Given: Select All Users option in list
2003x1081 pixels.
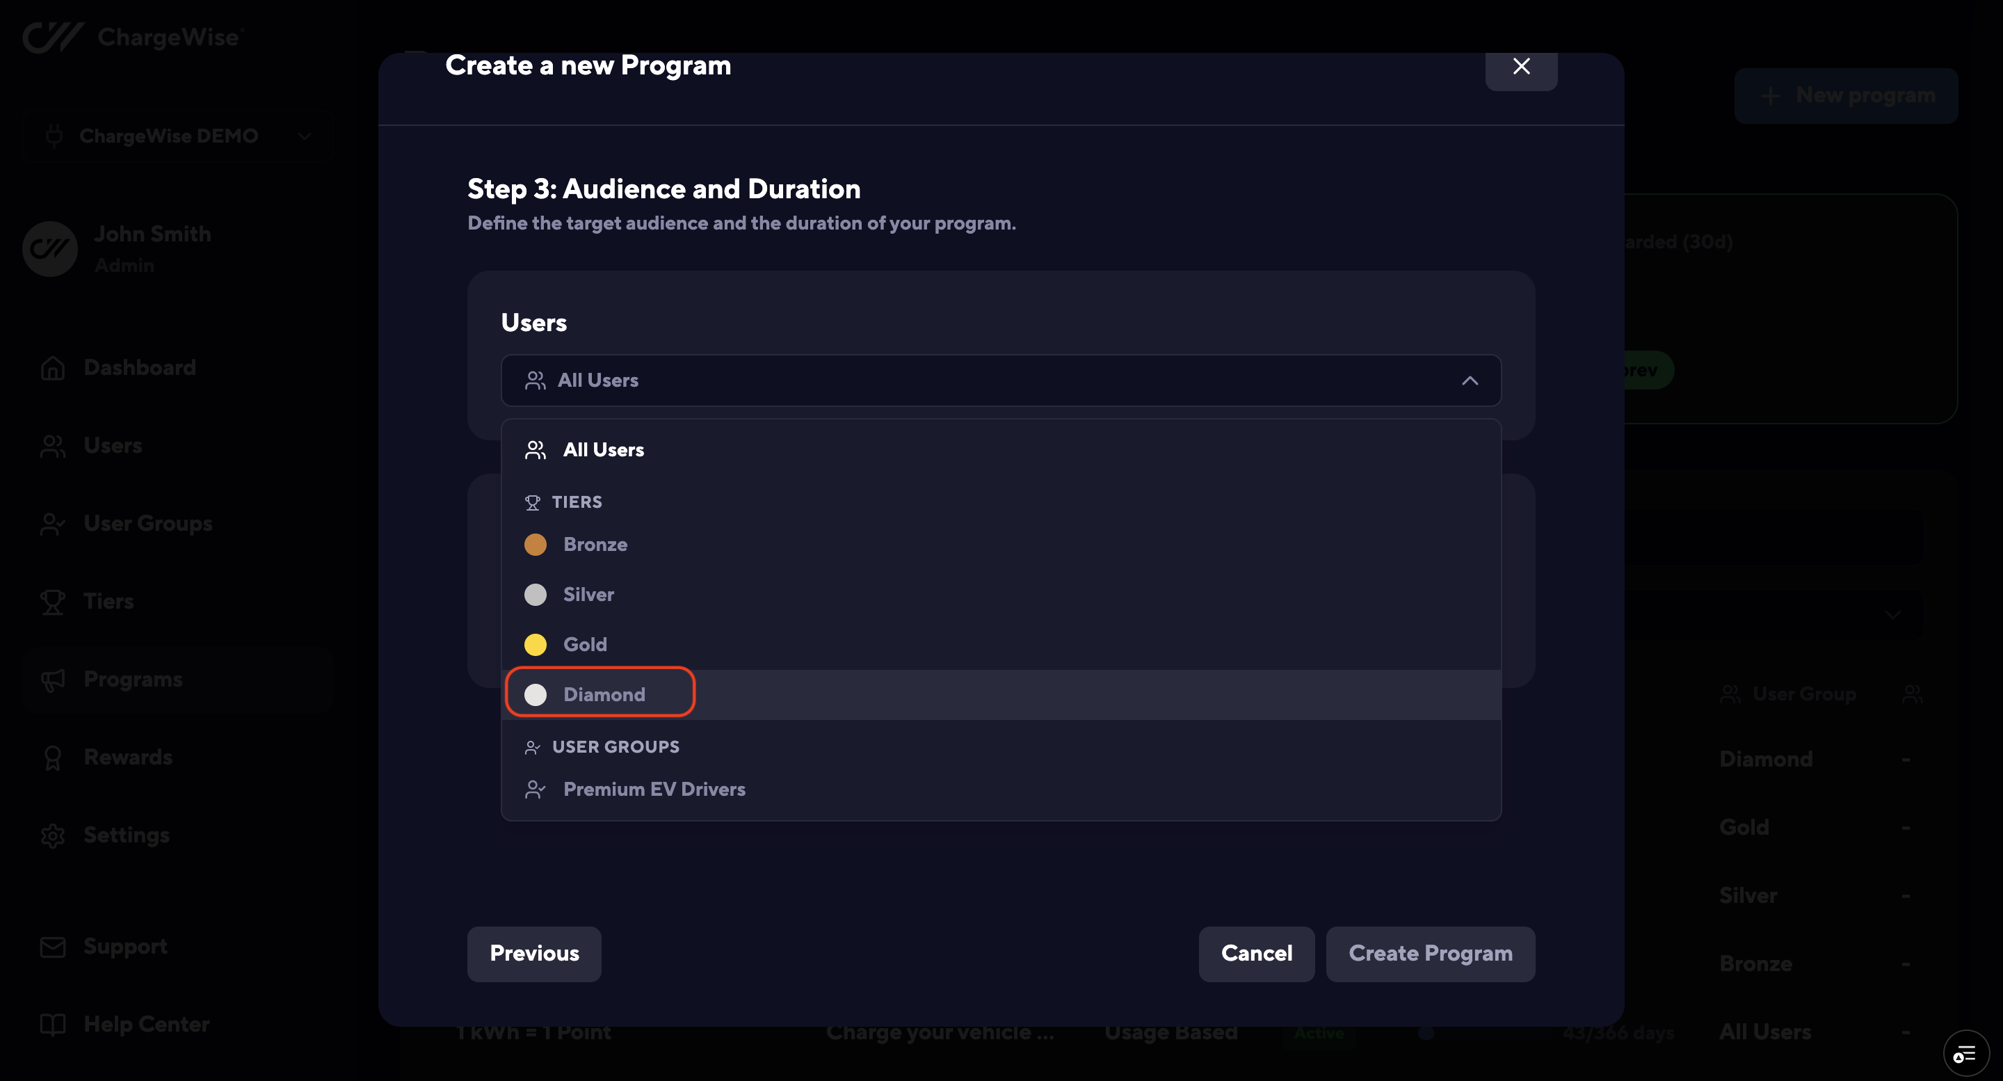Looking at the screenshot, I should (x=602, y=449).
